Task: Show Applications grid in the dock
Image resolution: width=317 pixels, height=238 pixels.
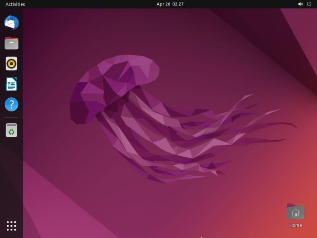Action: tap(11, 226)
